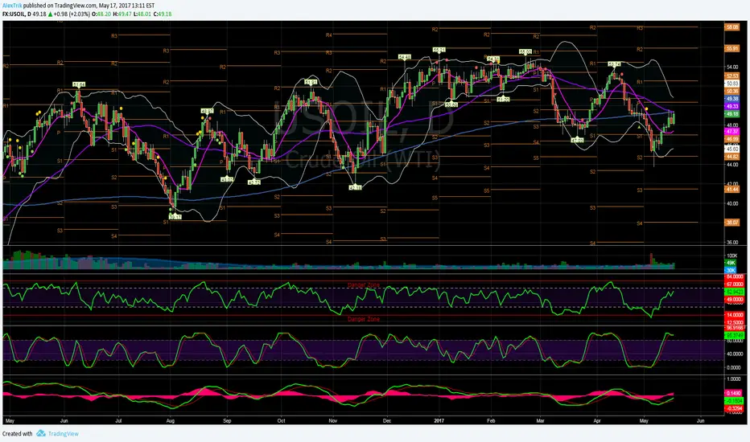Click the TradingView cloud logo icon
The image size is (750, 442).
(x=41, y=433)
